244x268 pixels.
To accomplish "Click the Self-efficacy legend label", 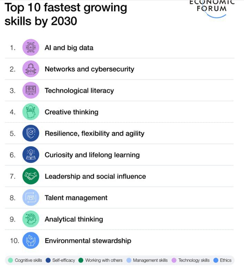I will click(64, 260).
